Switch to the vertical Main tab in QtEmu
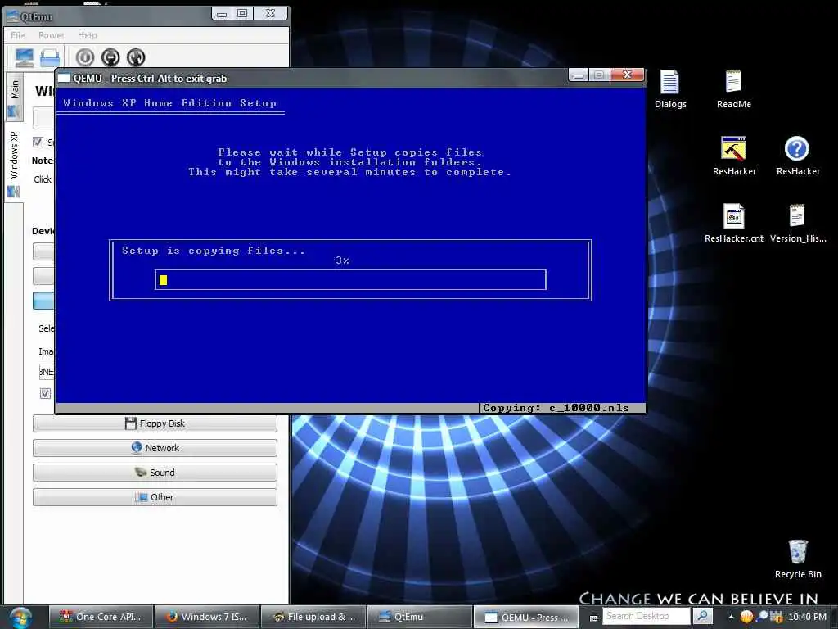 coord(14,98)
